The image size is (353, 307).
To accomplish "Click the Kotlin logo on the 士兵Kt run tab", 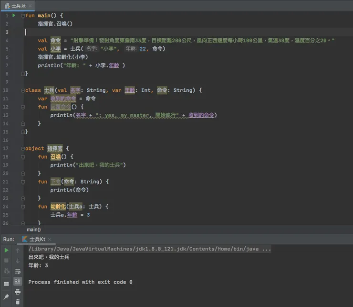I will click(24, 239).
